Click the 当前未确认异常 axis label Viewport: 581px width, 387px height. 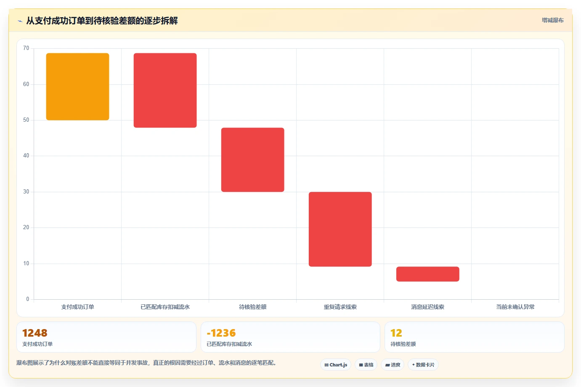pyautogui.click(x=515, y=307)
